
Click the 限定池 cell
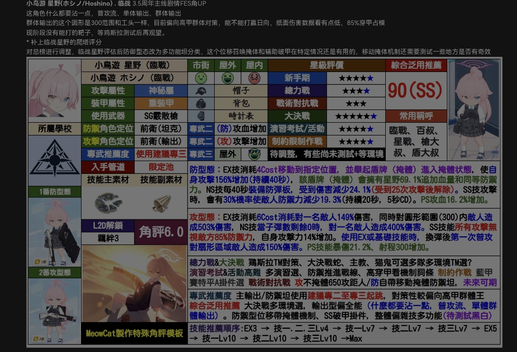(161, 167)
